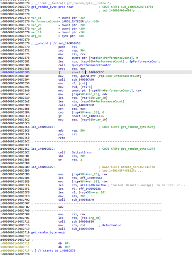Click the 'xor eax, eax' instruction
This screenshot has width=192, height=257.
pos(72,109)
